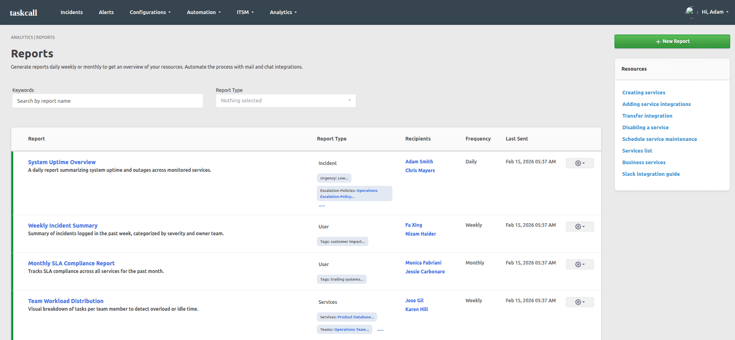The width and height of the screenshot is (735, 340).
Task: Open Business services link
Action: tap(644, 162)
